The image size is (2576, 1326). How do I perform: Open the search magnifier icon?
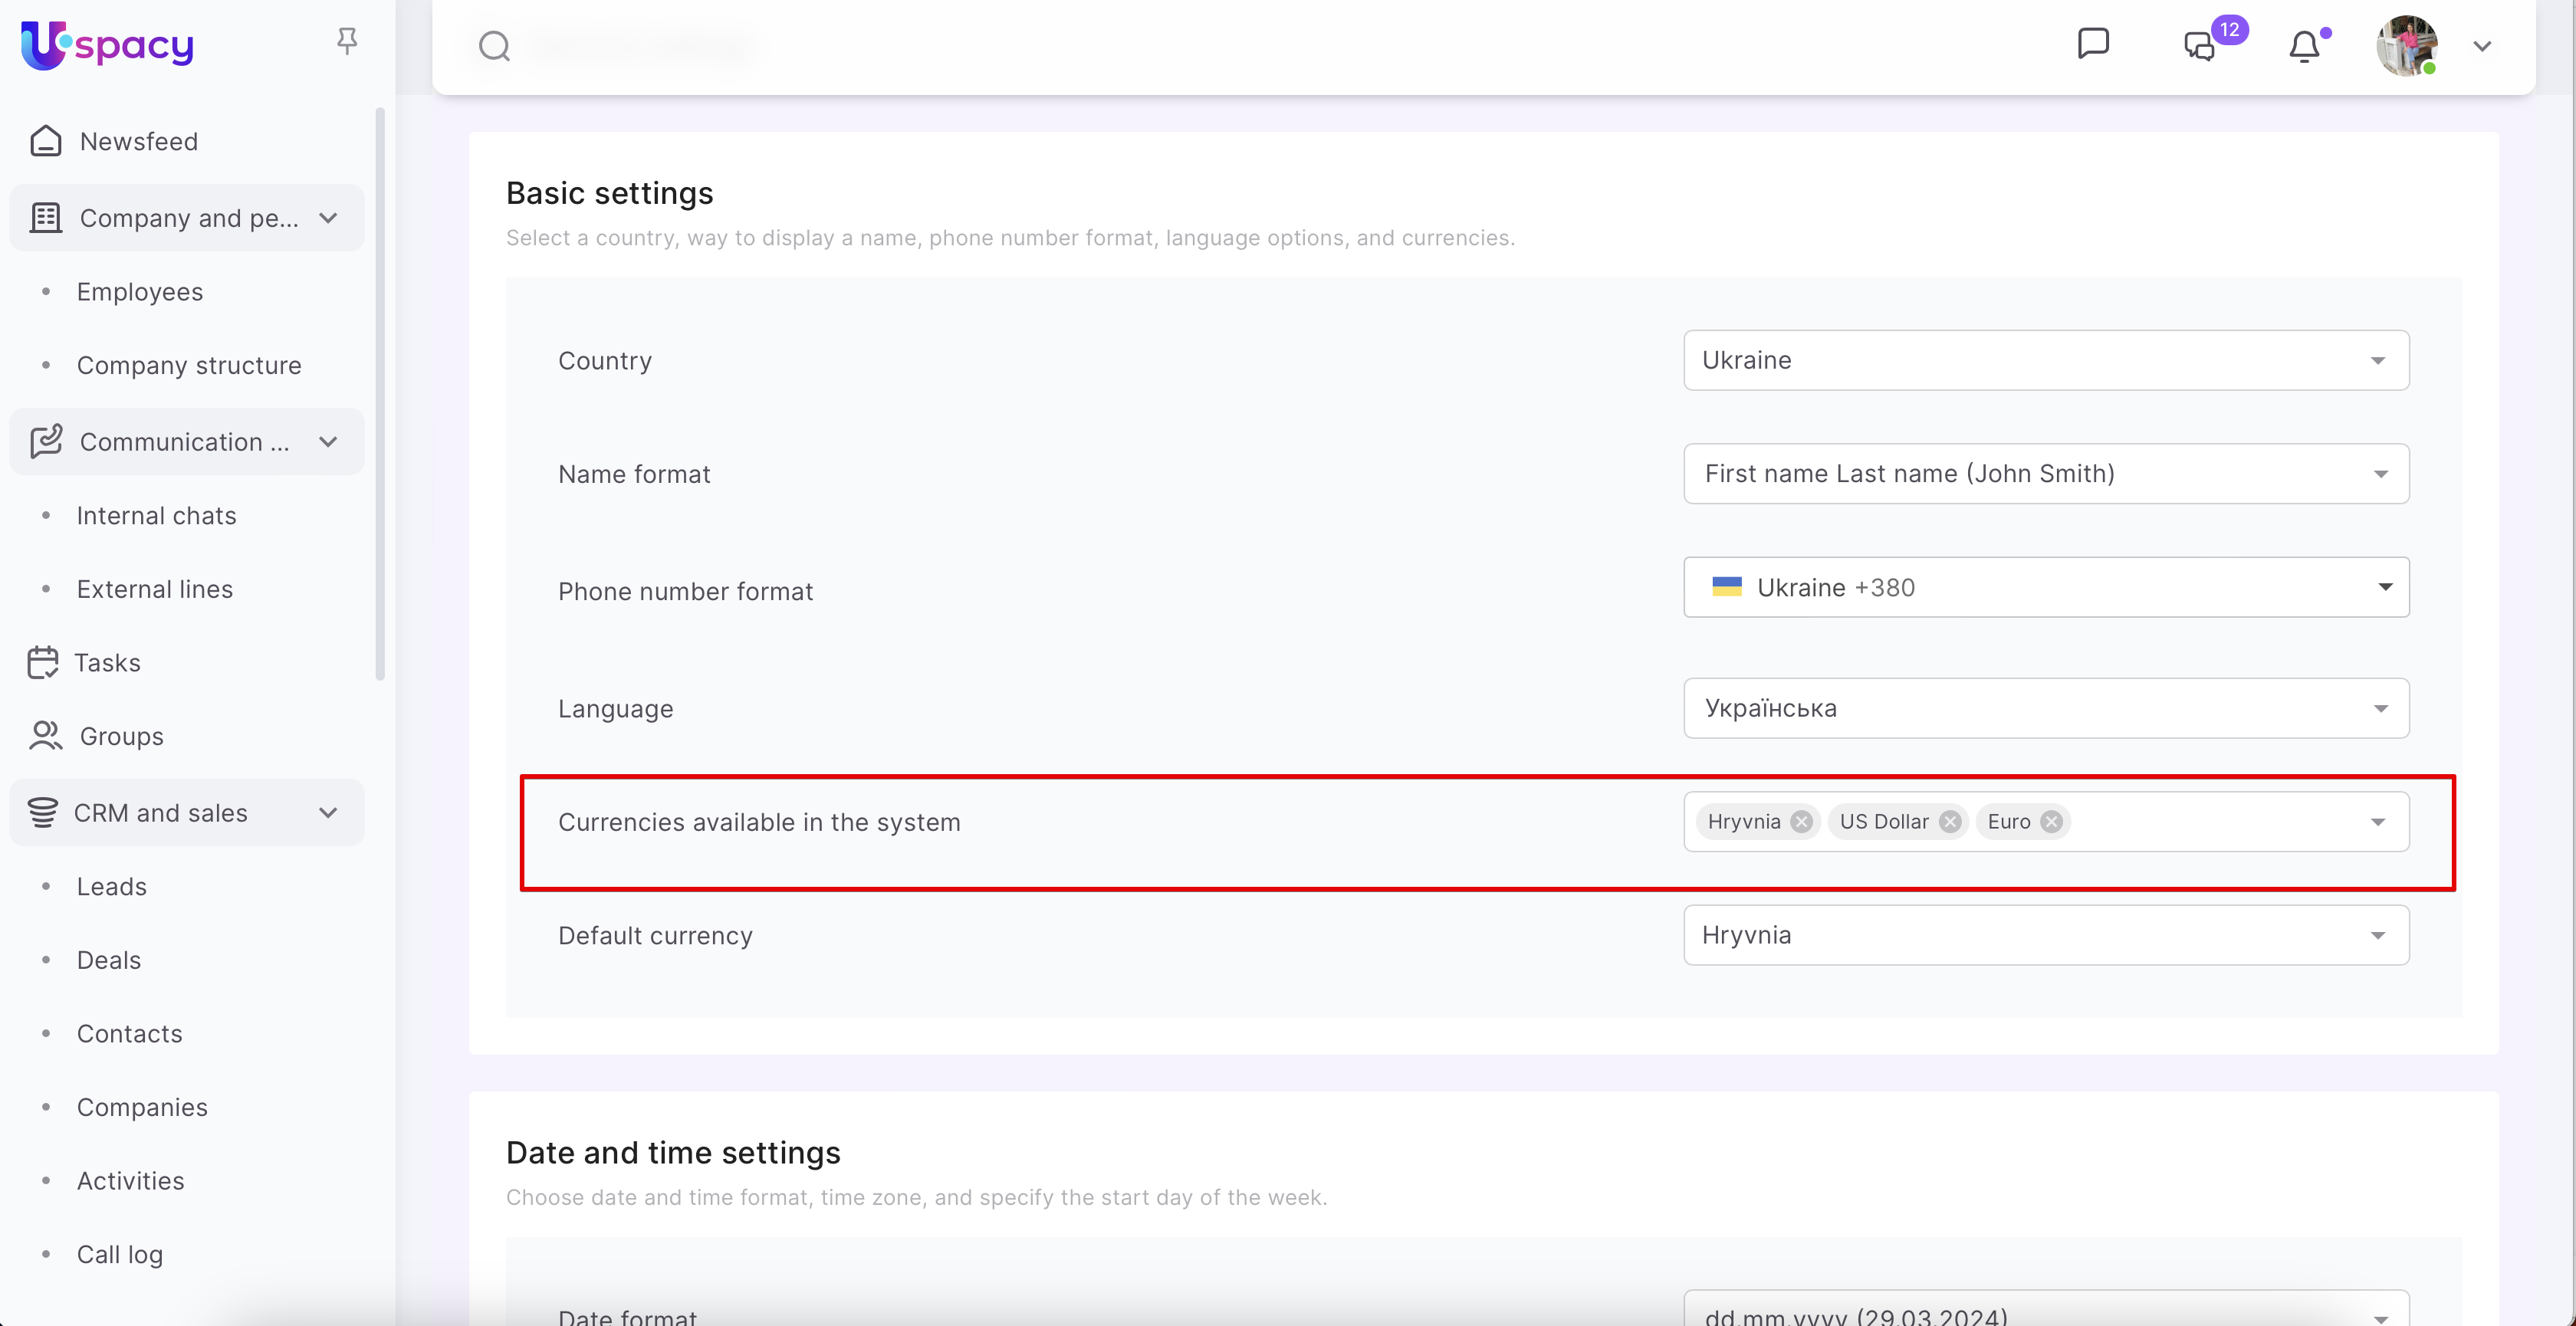(x=494, y=46)
